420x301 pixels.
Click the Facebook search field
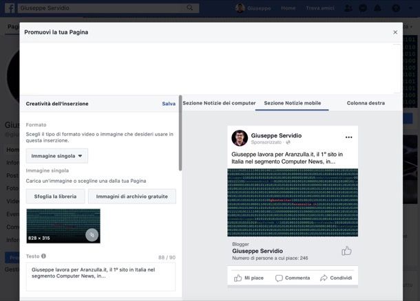coord(109,8)
